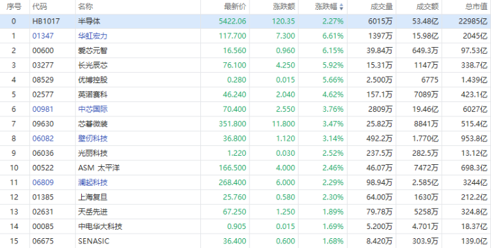Open stock code 01347 link
This screenshot has width=491, height=248.
(43, 36)
